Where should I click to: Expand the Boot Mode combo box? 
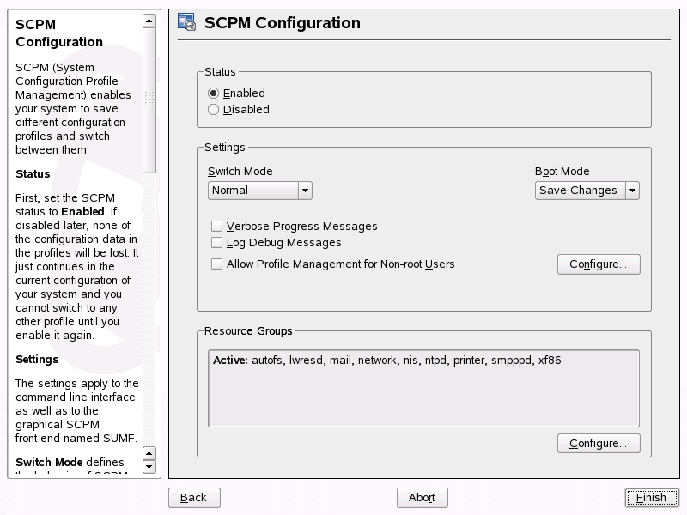click(x=587, y=191)
